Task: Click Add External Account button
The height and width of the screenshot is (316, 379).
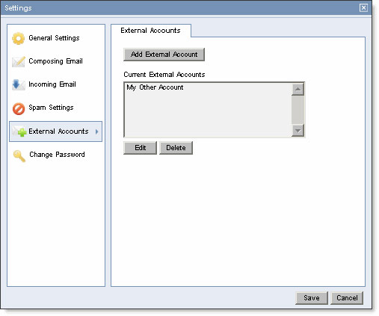Action: pos(164,55)
